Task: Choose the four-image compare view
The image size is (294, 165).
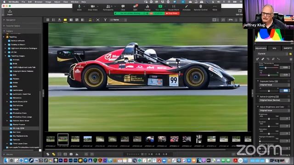Action: [x=77, y=20]
